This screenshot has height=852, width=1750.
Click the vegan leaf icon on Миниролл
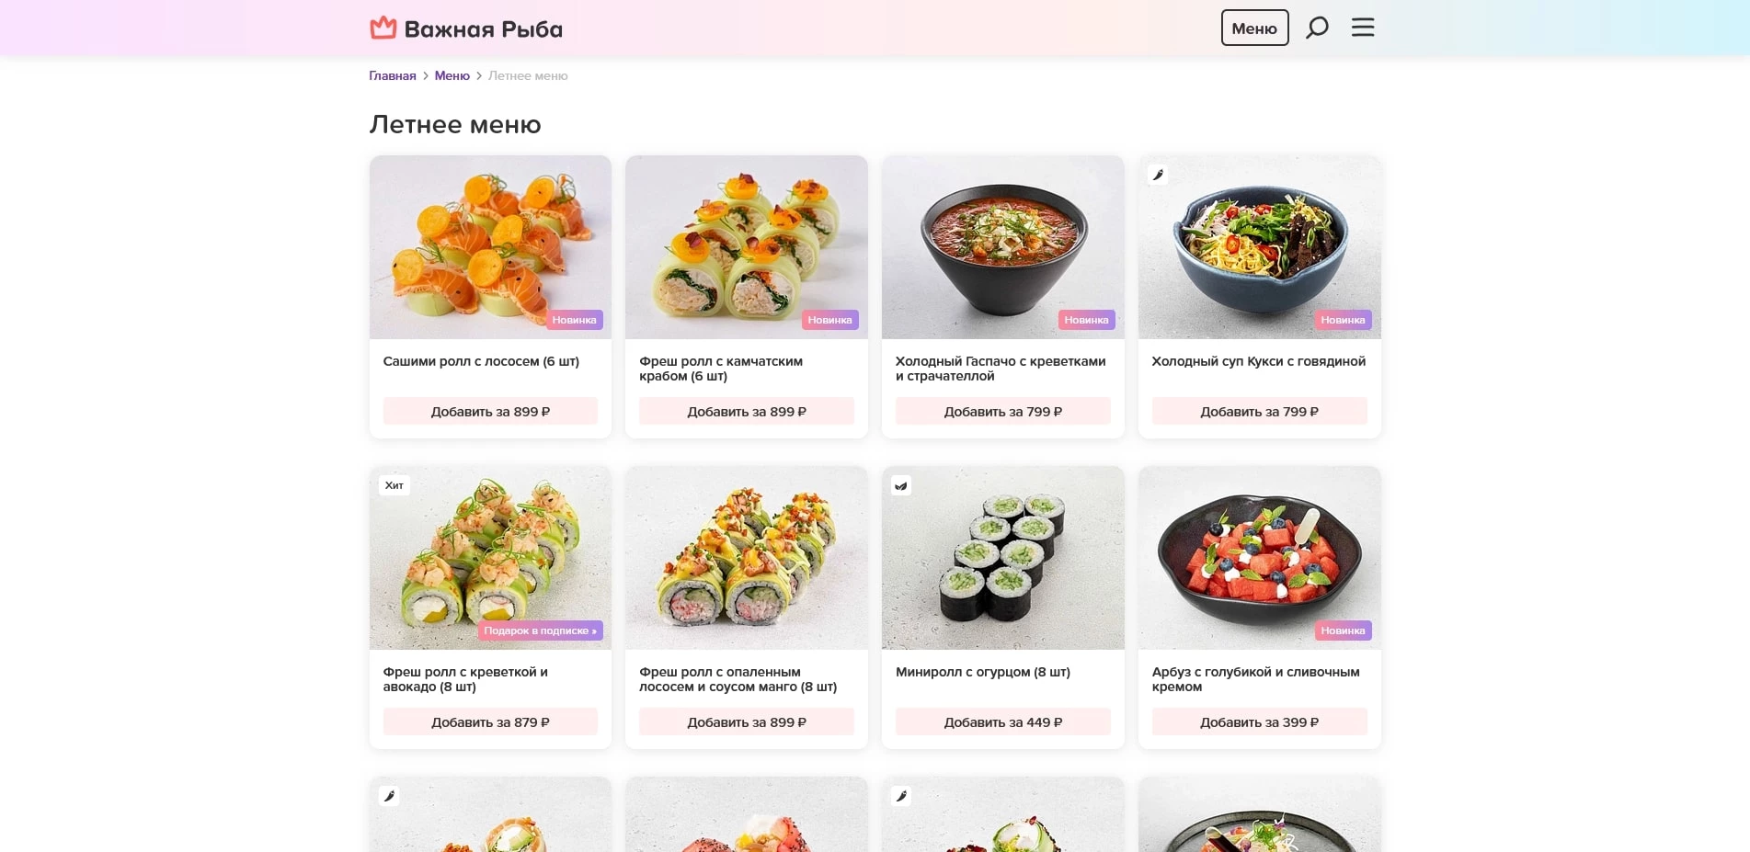[x=901, y=485]
